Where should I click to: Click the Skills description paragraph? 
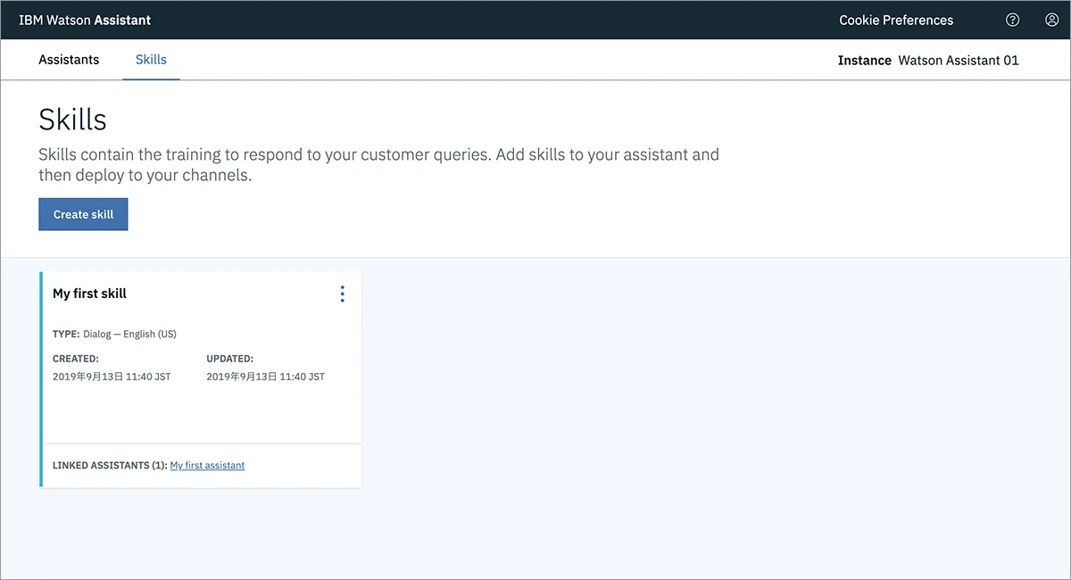378,165
